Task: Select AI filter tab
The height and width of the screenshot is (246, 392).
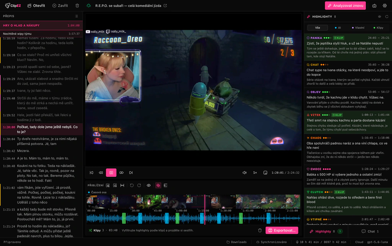Action: click(338, 28)
